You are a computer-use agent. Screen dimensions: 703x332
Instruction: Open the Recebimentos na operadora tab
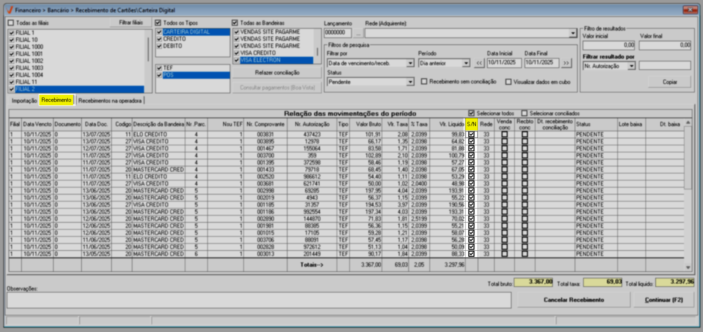coord(110,100)
